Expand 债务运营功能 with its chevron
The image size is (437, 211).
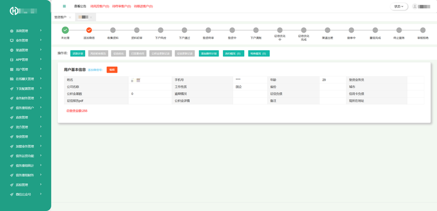click(40, 155)
